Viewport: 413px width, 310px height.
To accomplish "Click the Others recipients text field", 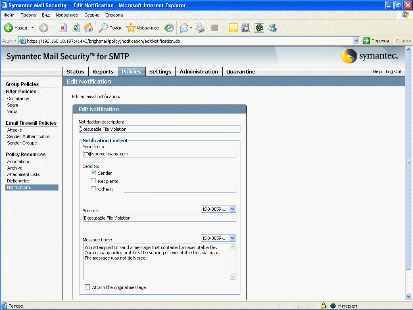I will 180,189.
